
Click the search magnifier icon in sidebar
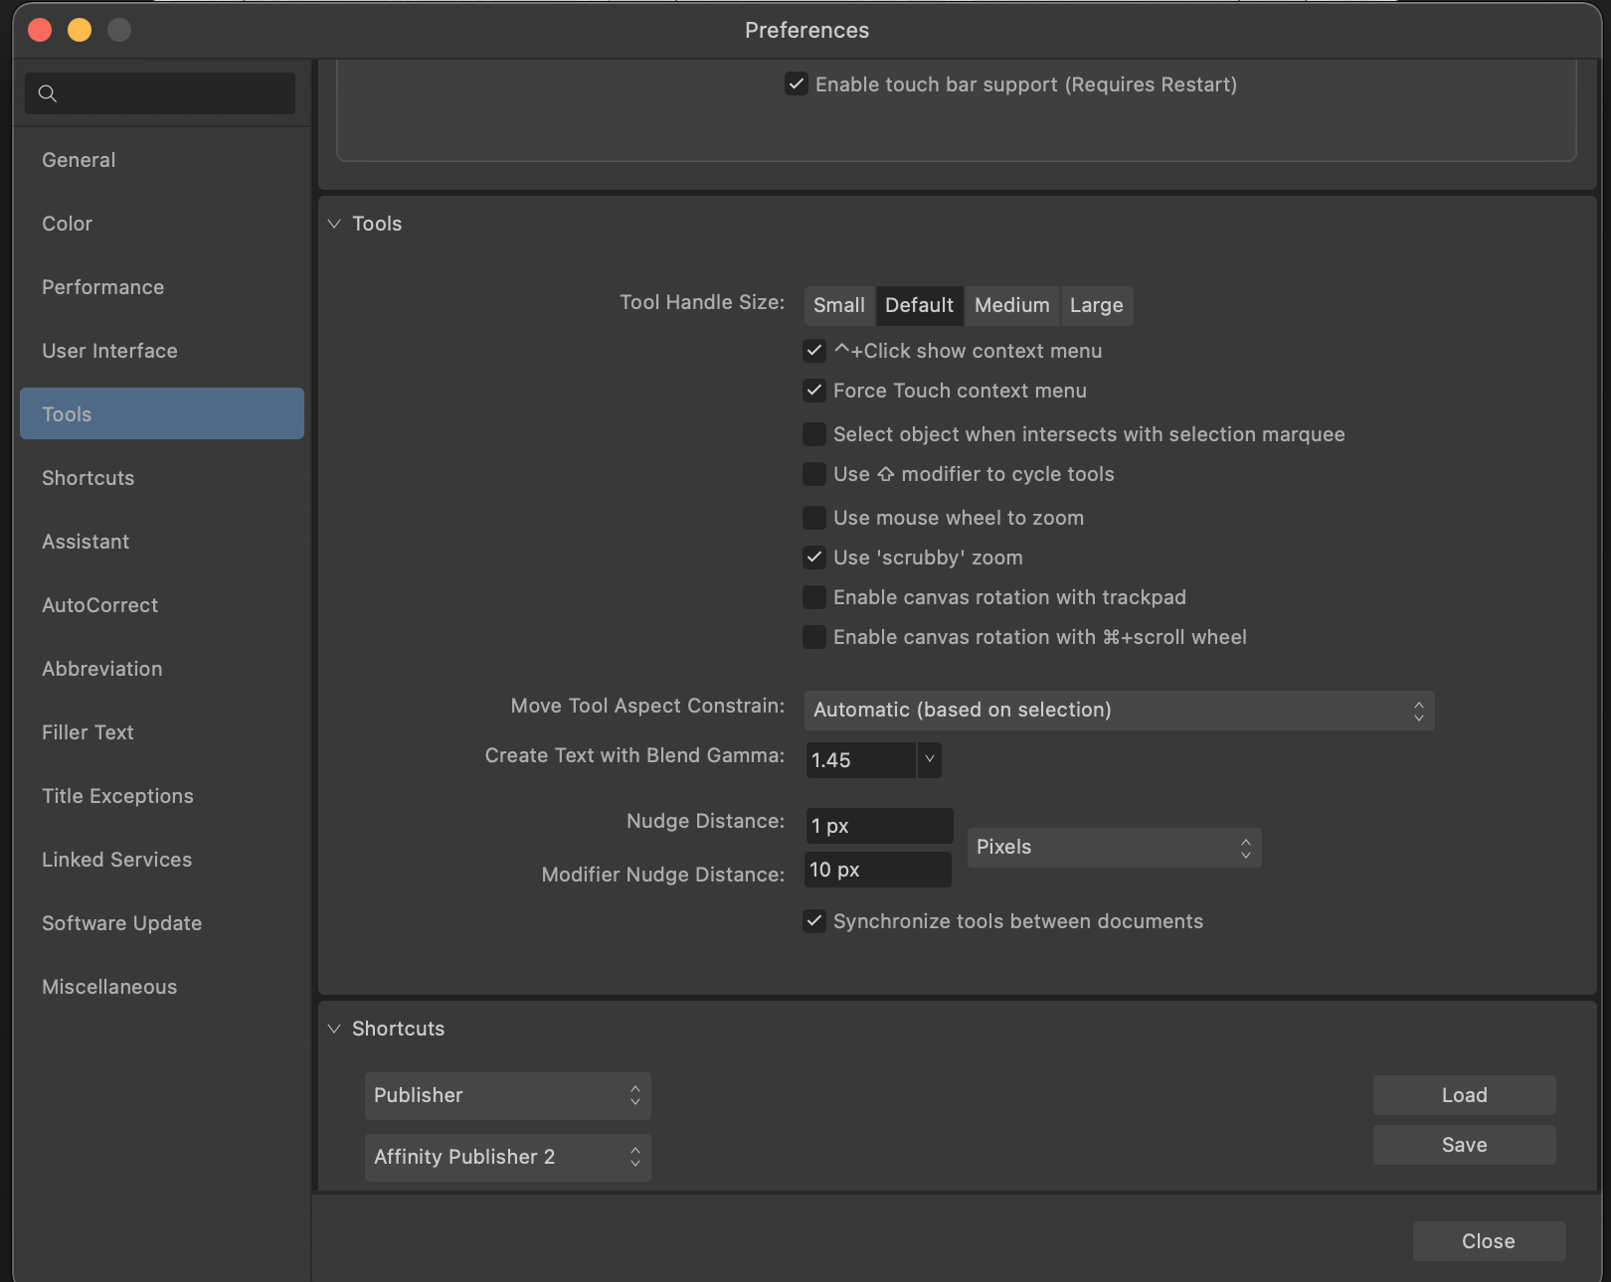point(47,93)
